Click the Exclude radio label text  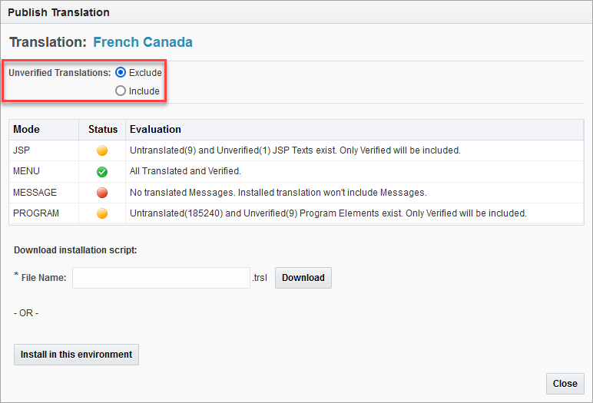point(145,73)
